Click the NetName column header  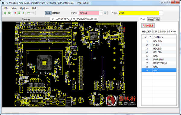click(x=158, y=37)
